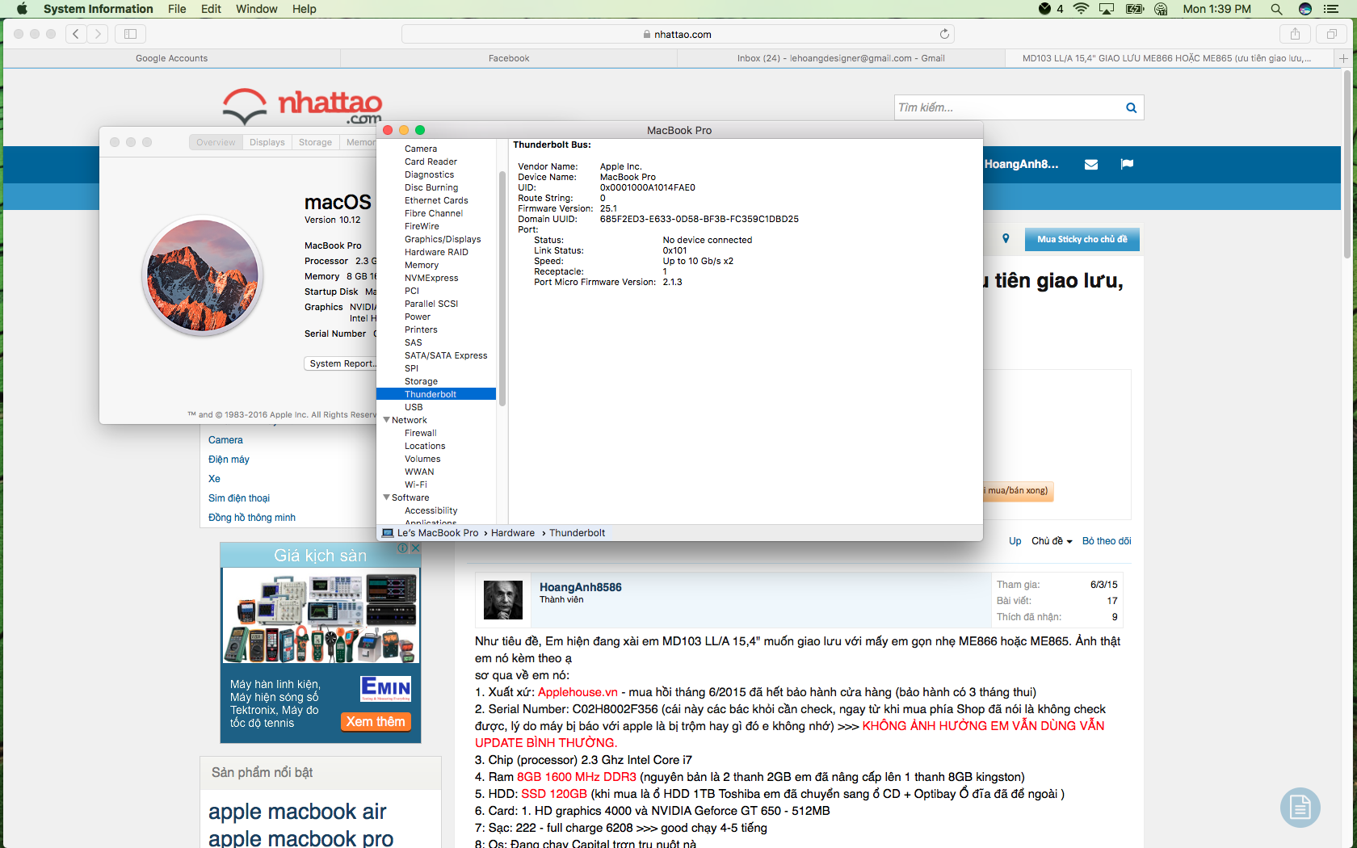Click the System Report button
Image resolution: width=1357 pixels, height=848 pixels.
tap(342, 363)
